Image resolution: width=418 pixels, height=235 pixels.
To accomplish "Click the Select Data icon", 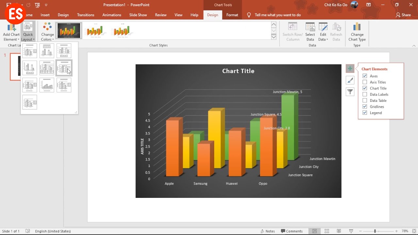I will pyautogui.click(x=310, y=27).
